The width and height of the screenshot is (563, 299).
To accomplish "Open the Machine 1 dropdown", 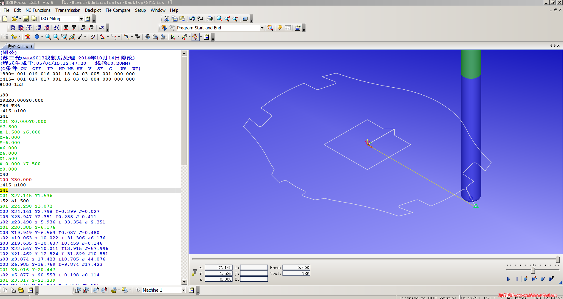I will coord(183,290).
